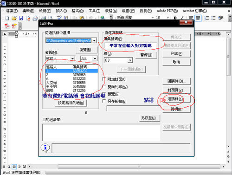Open the 格式(O) menu
The height and width of the screenshot is (175, 232).
(x=77, y=11)
